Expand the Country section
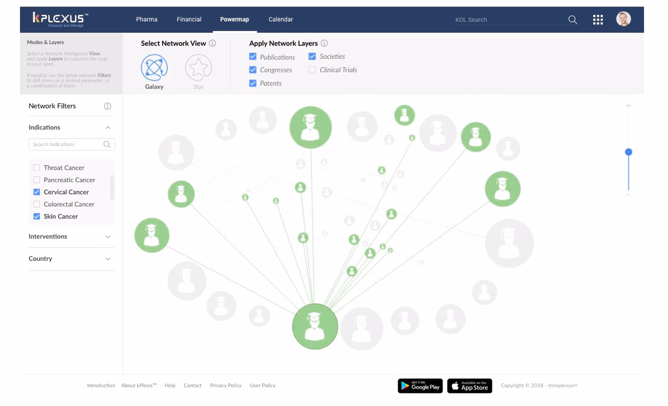 [107, 259]
